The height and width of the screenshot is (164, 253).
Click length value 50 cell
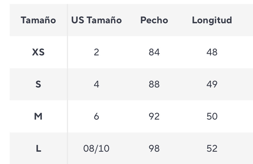212,116
